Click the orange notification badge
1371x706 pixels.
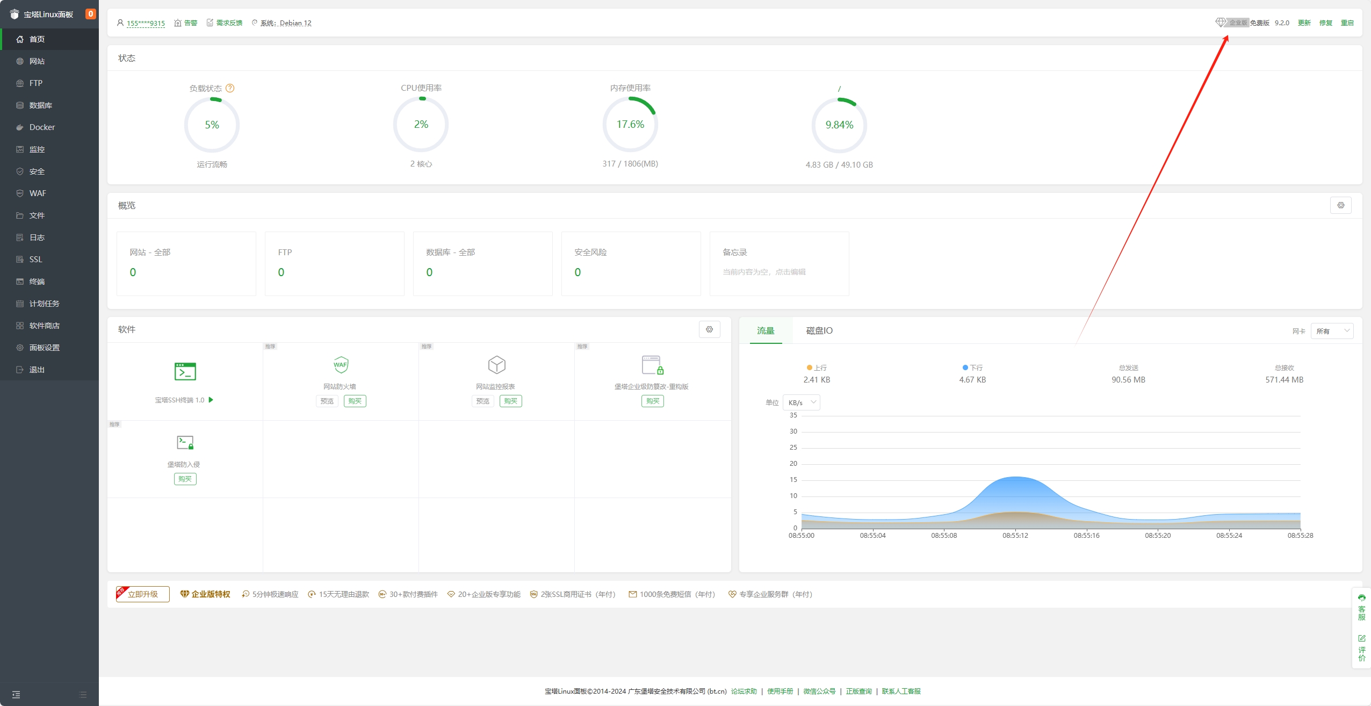point(90,14)
